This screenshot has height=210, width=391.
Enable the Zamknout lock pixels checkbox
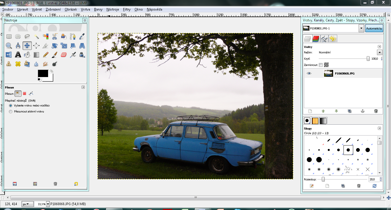tap(321, 65)
